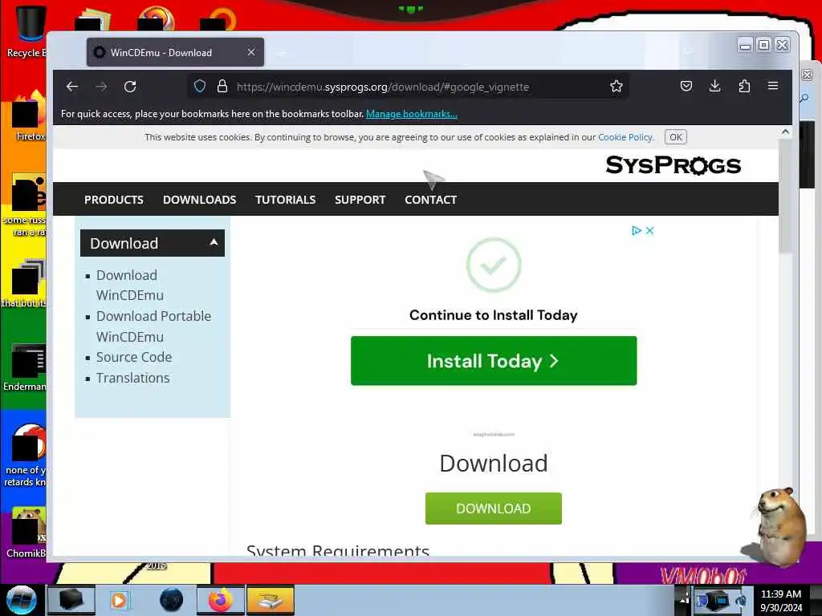The height and width of the screenshot is (616, 822).
Task: Open the CONTACT menu
Action: point(431,200)
